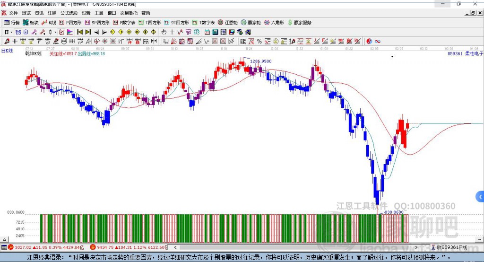Open the 江恩 menu
Image resolution: width=484 pixels, height=262 pixels.
coord(52,13)
